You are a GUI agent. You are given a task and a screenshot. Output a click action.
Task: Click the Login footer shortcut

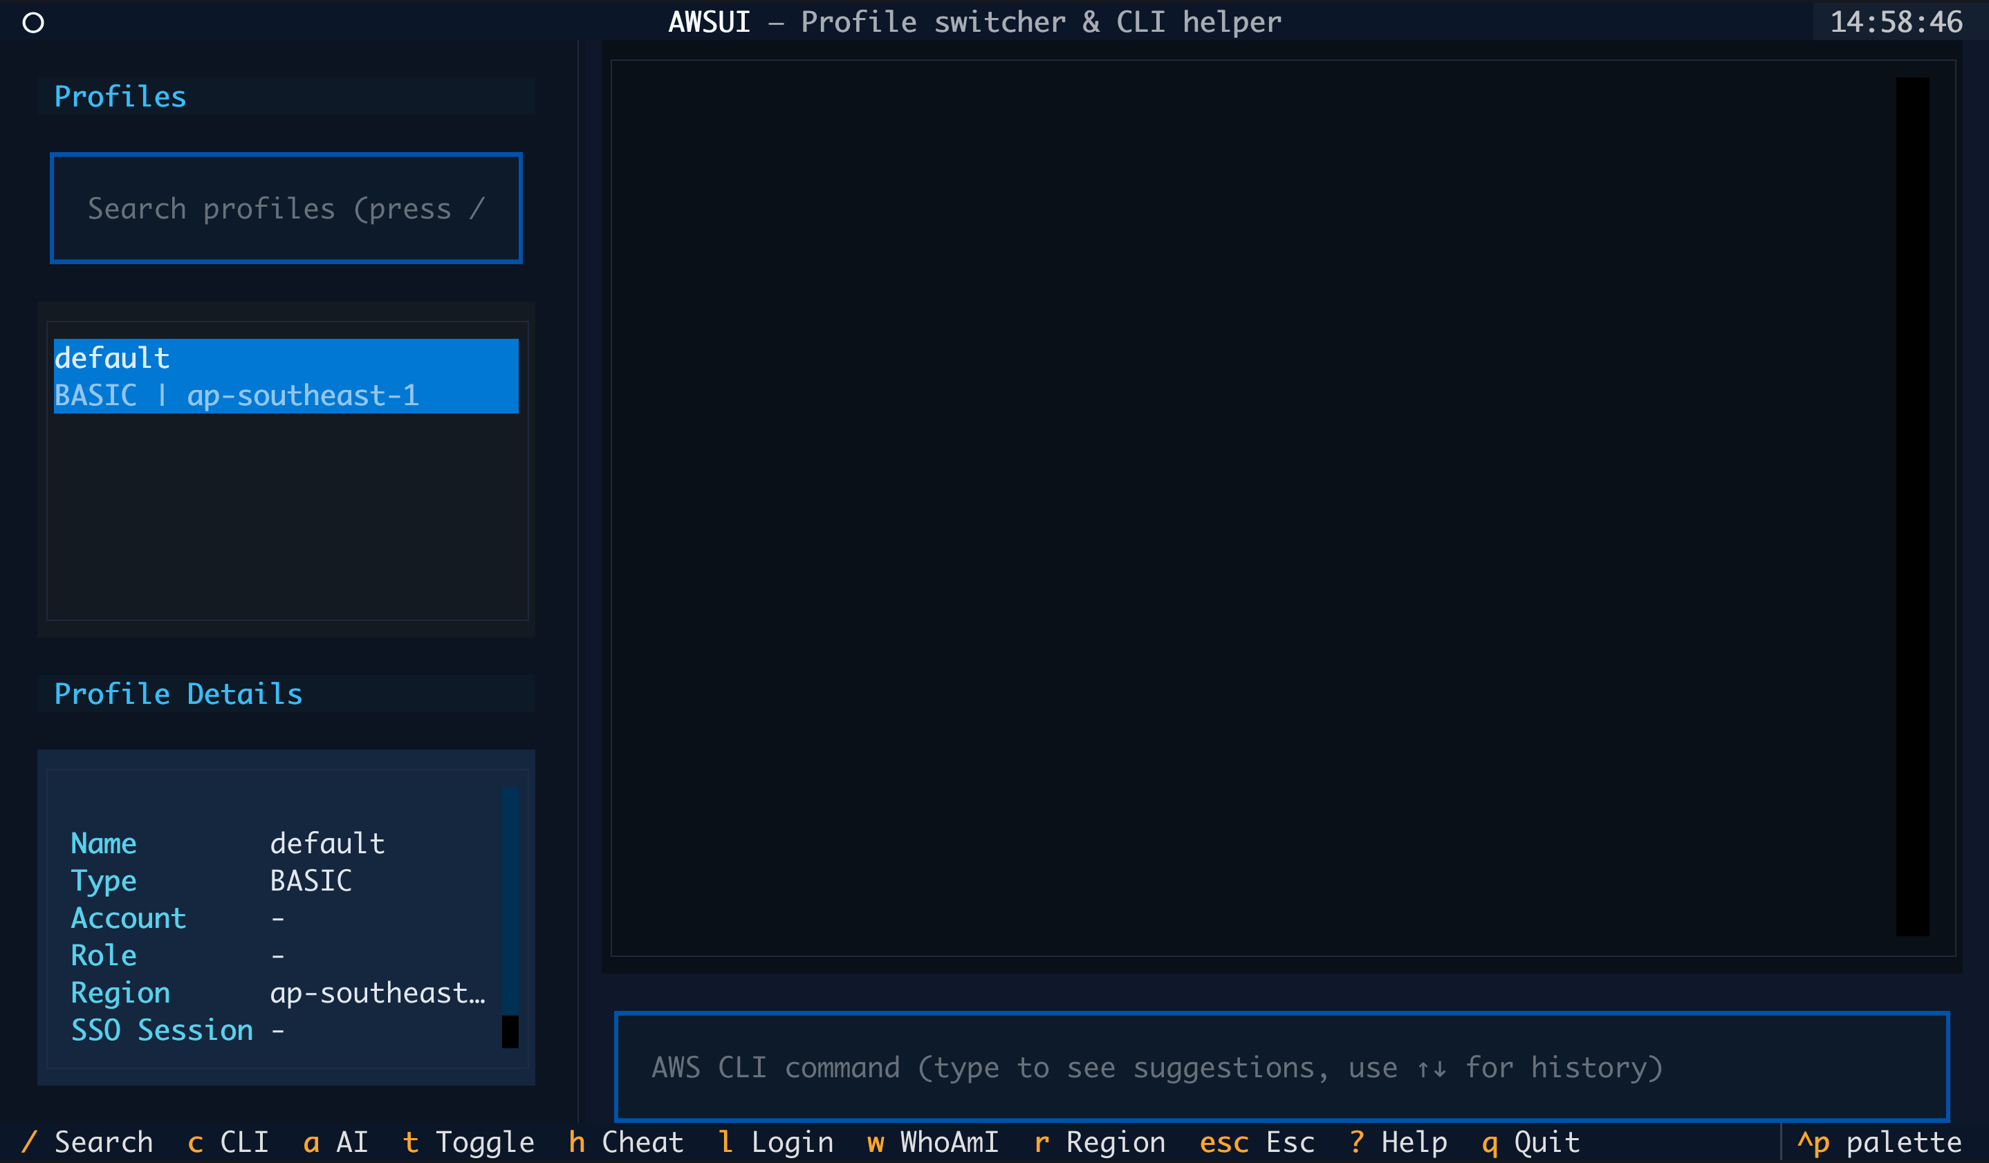tap(776, 1142)
